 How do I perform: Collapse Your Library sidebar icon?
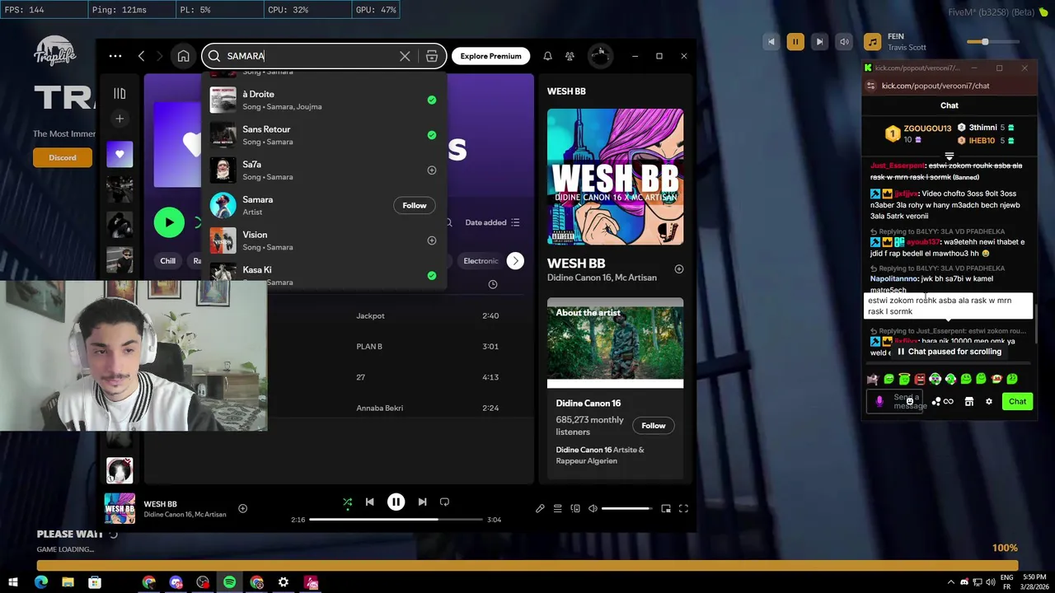tap(120, 94)
